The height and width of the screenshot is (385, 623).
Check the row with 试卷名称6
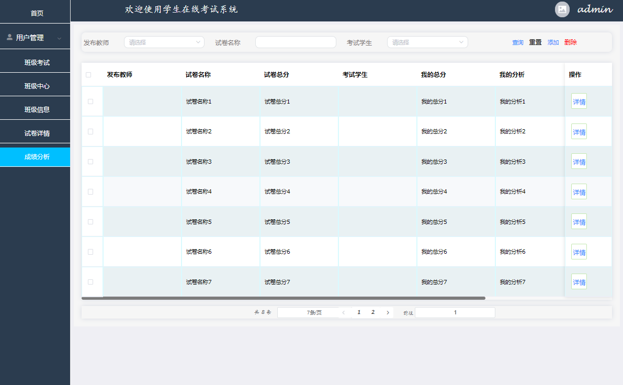coord(90,252)
